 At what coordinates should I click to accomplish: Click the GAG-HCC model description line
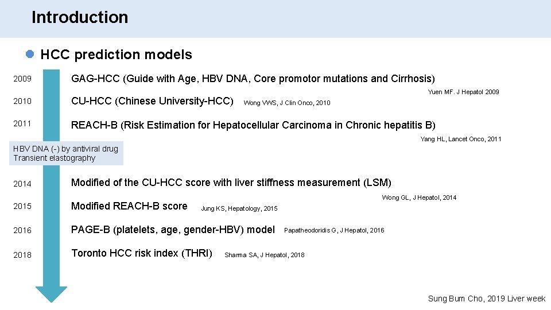[x=253, y=79]
